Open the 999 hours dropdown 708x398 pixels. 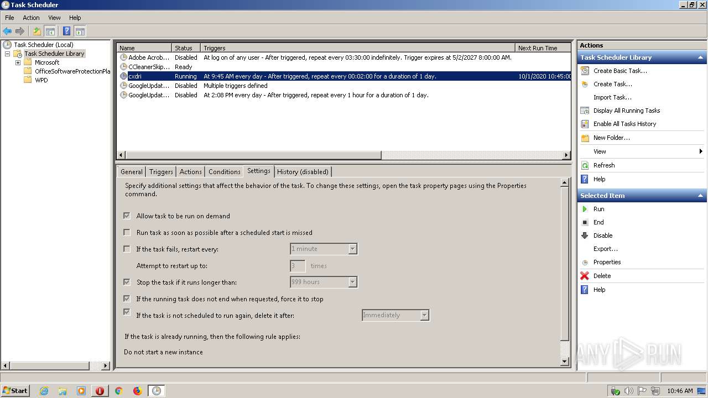pyautogui.click(x=352, y=282)
